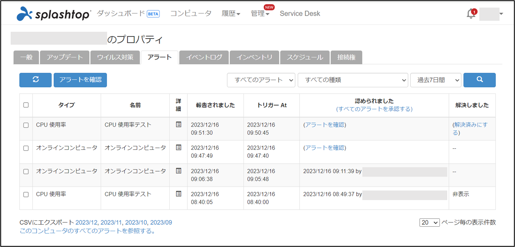Toggle the select-all checkbox in table header
The height and width of the screenshot is (247, 515).
tap(26, 105)
